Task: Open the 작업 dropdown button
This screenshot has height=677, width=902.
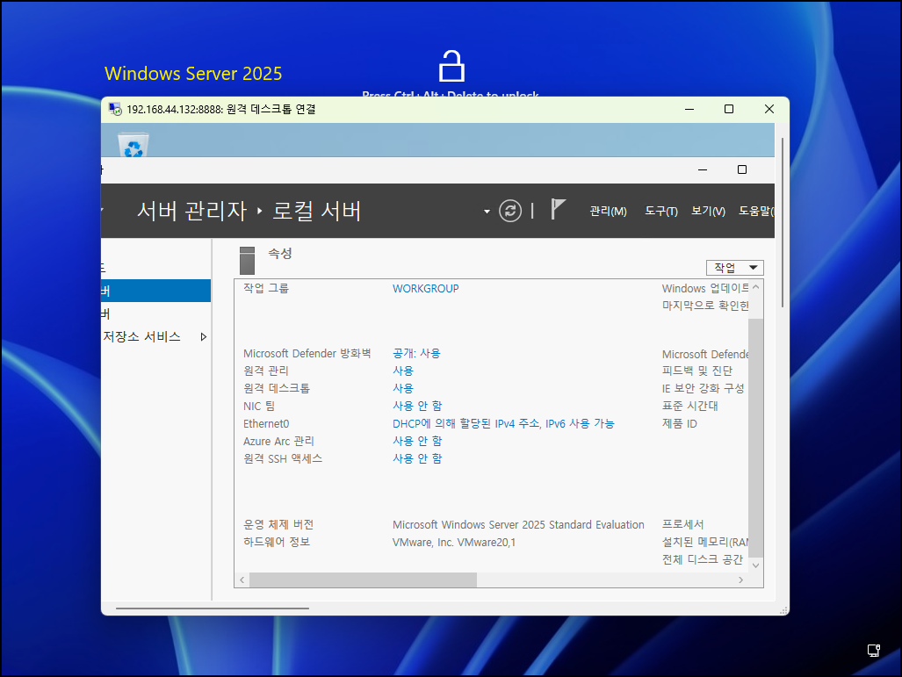Action: coord(734,268)
